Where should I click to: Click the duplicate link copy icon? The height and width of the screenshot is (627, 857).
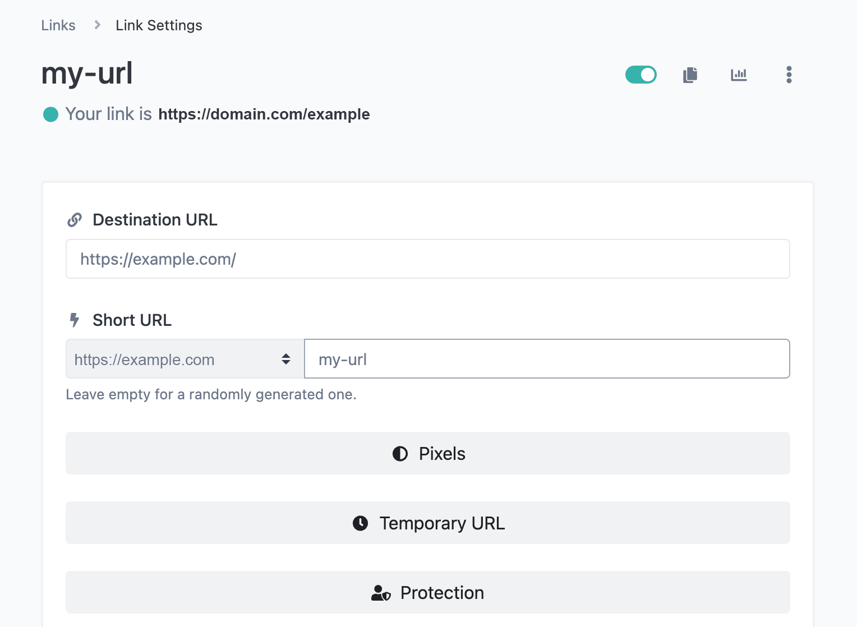690,75
